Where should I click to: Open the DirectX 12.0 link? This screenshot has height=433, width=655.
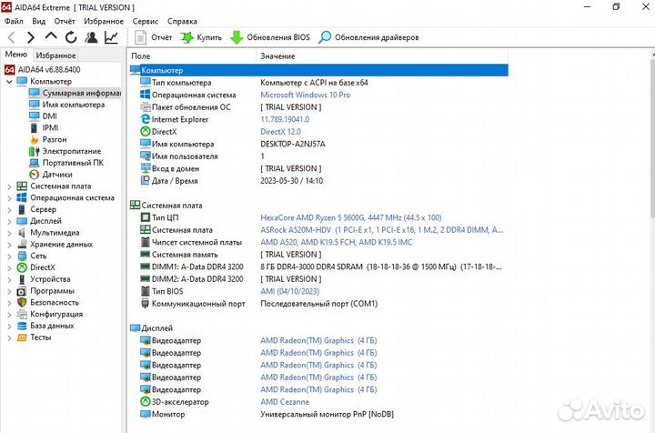281,132
